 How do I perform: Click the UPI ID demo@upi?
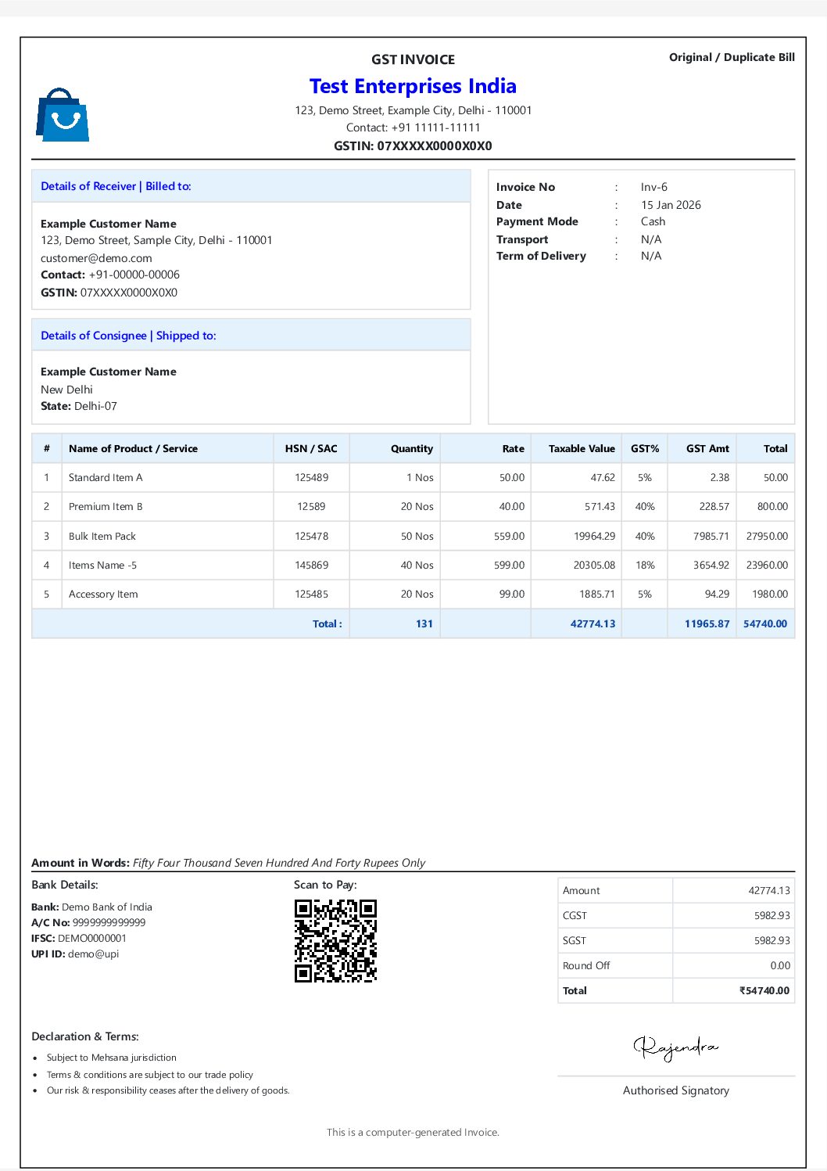click(93, 954)
